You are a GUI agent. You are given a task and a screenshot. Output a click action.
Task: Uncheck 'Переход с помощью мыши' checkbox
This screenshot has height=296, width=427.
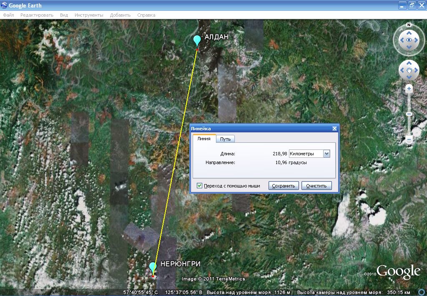(200, 186)
